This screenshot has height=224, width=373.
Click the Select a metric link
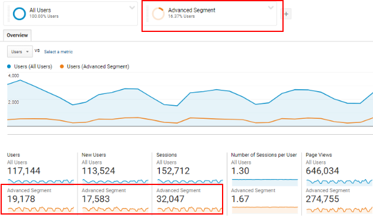[58, 52]
